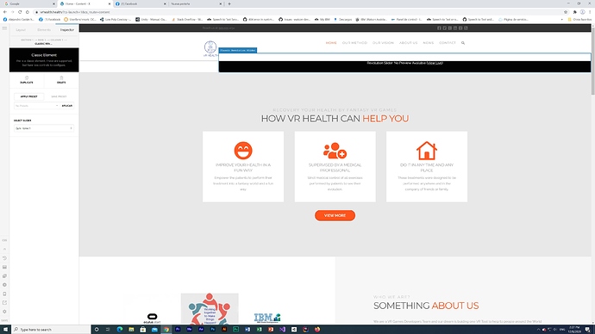Click the browser back arrow
This screenshot has width=595, height=334.
[x=5, y=12]
